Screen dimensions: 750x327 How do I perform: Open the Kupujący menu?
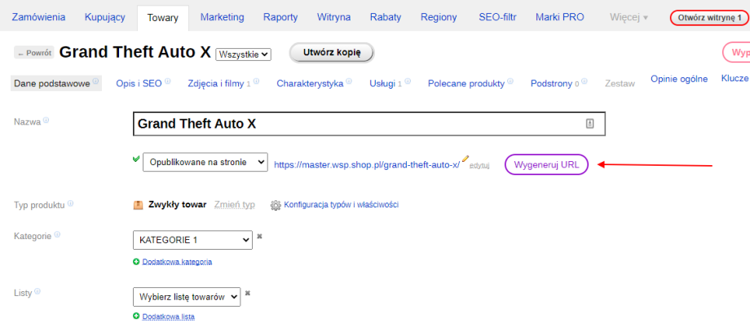point(104,18)
